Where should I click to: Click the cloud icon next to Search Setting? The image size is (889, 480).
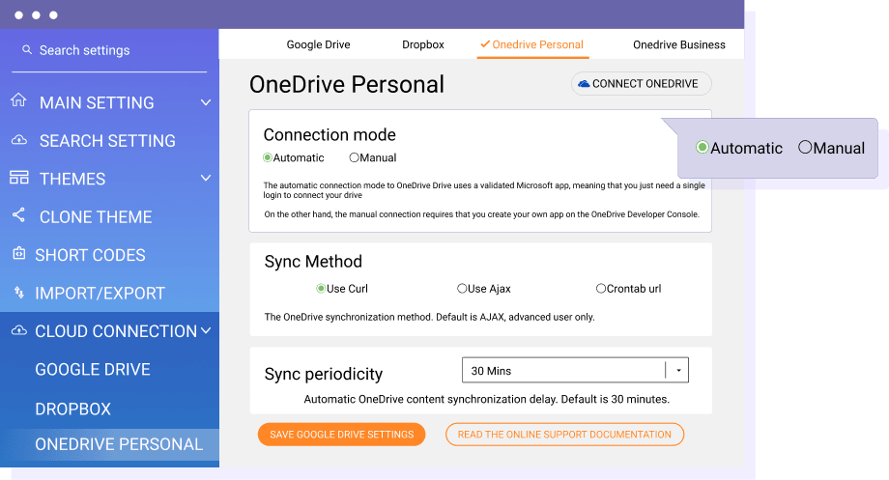(18, 140)
